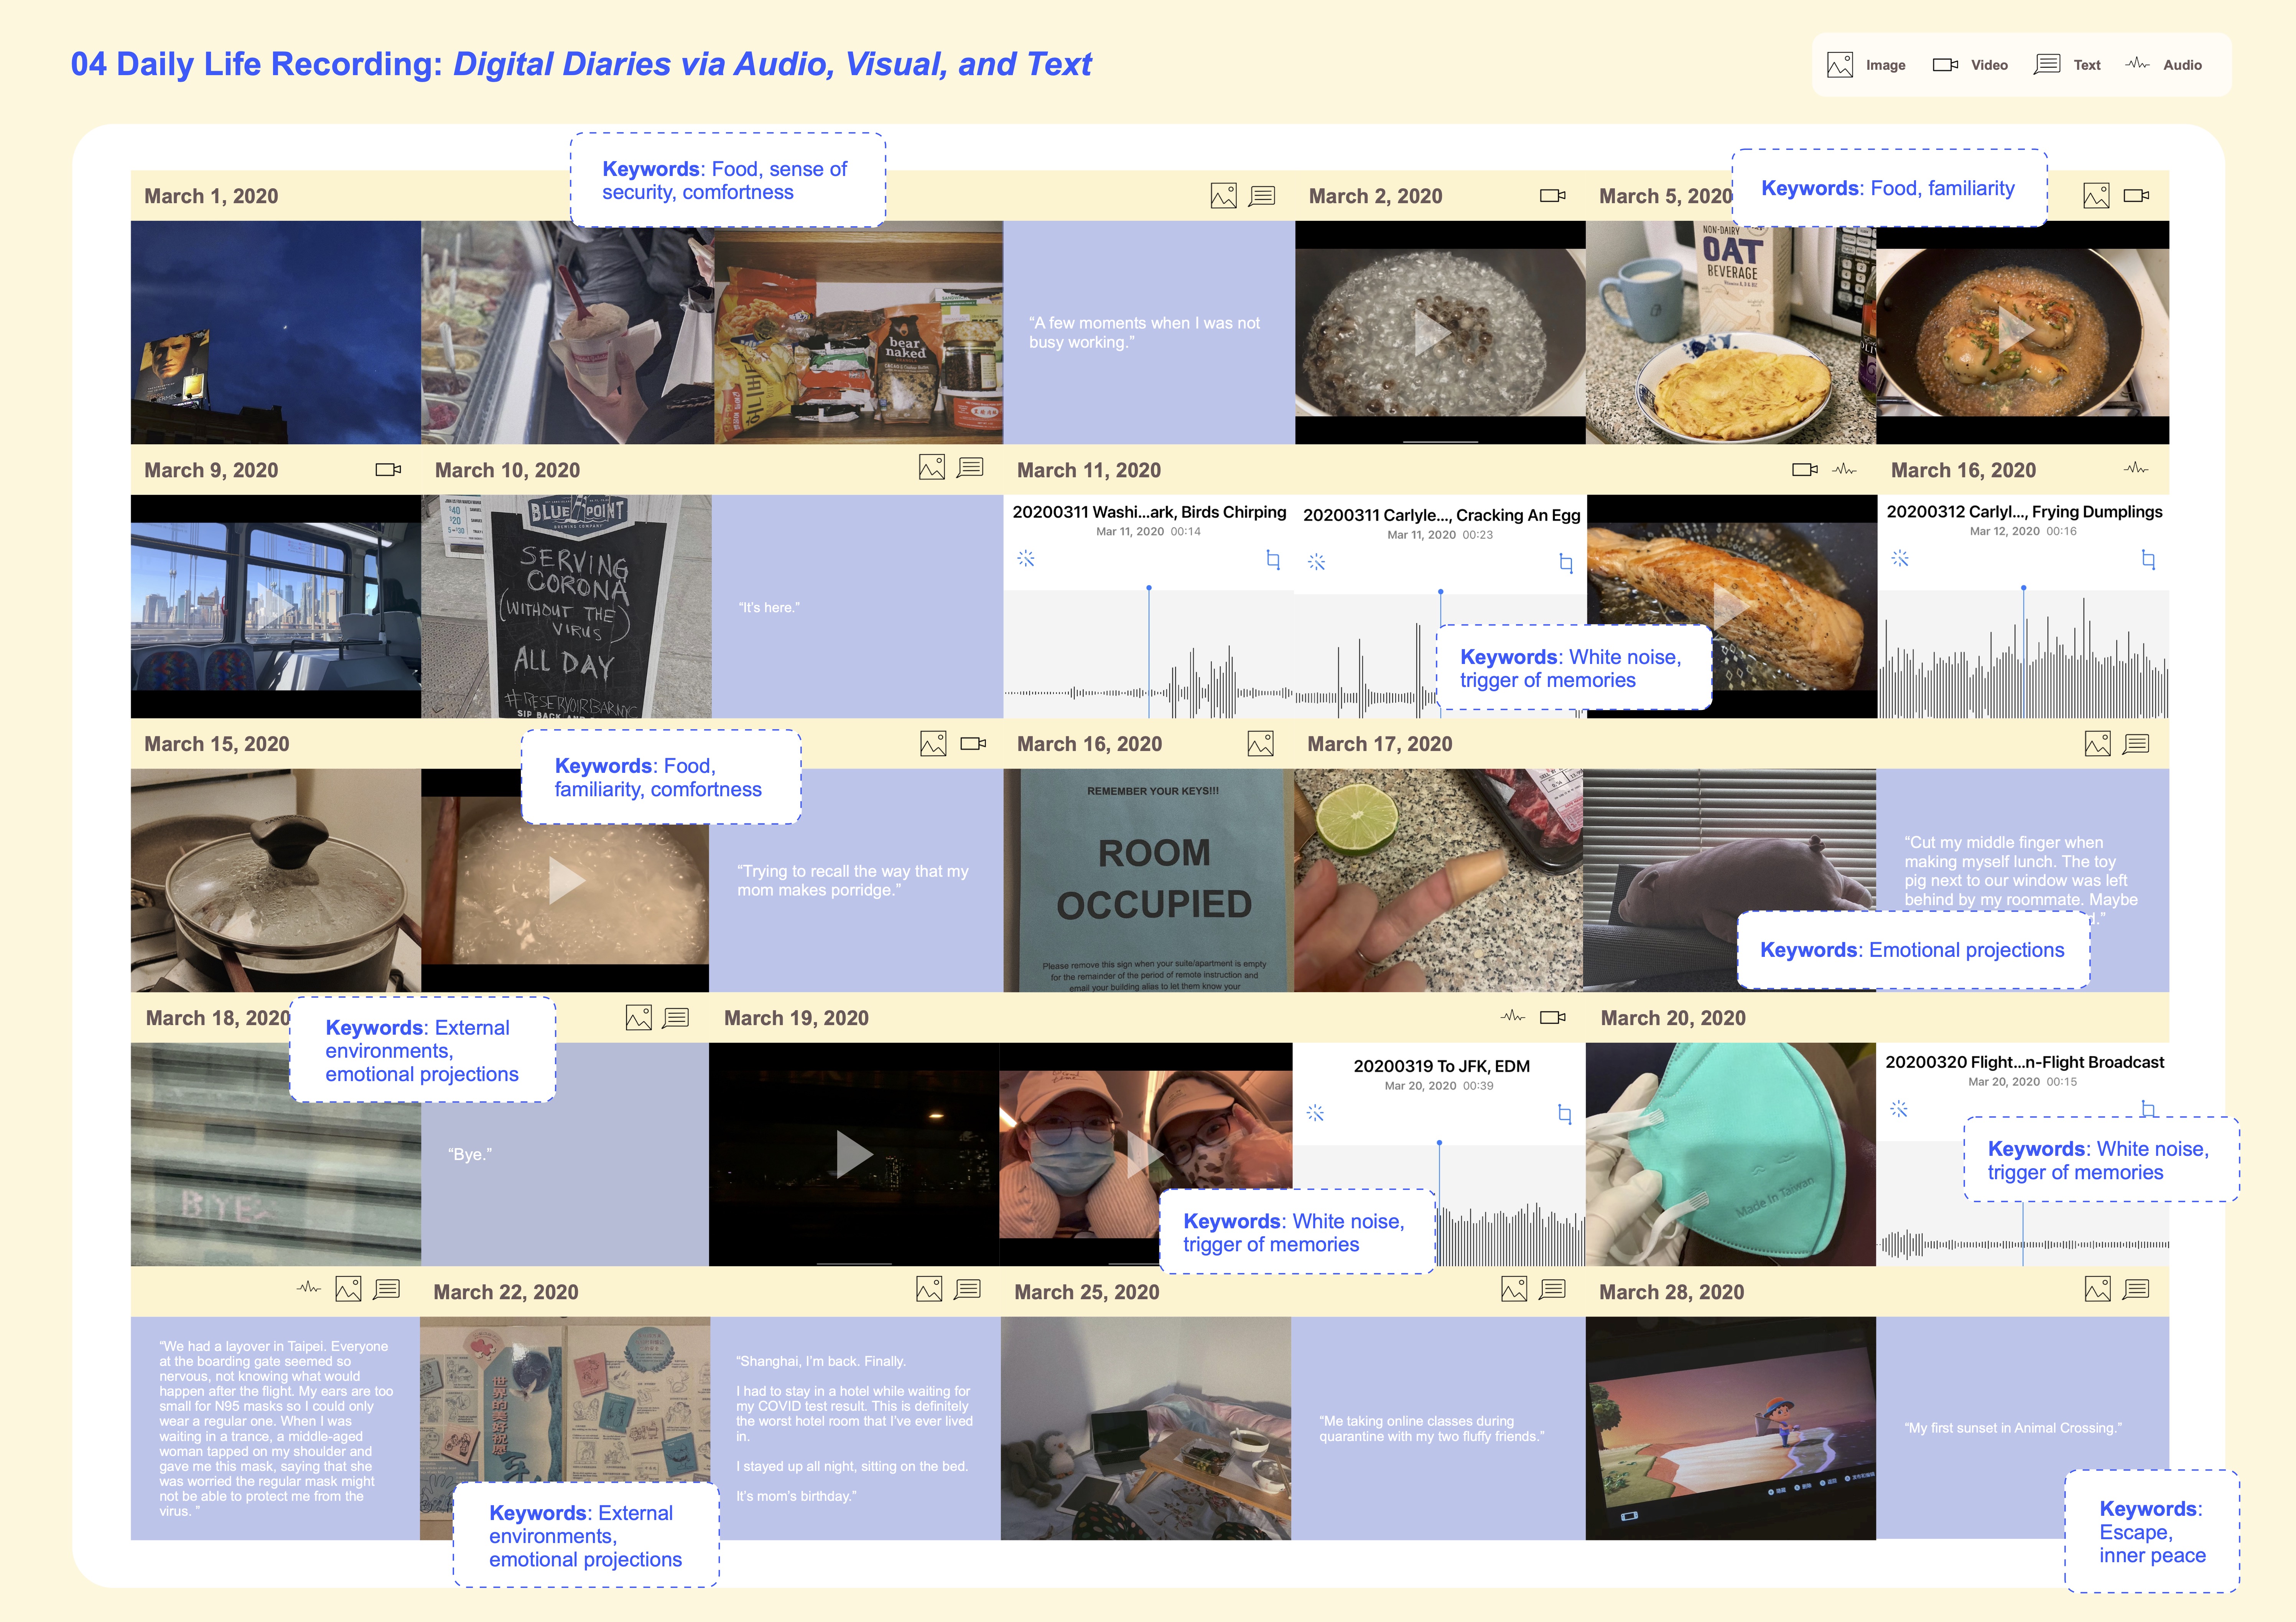Open the Room Occupied sign photo

click(x=1148, y=881)
